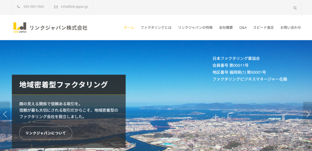This screenshot has width=312, height=151.
Task: Show previous slide with left arrow
Action: (x=5, y=114)
